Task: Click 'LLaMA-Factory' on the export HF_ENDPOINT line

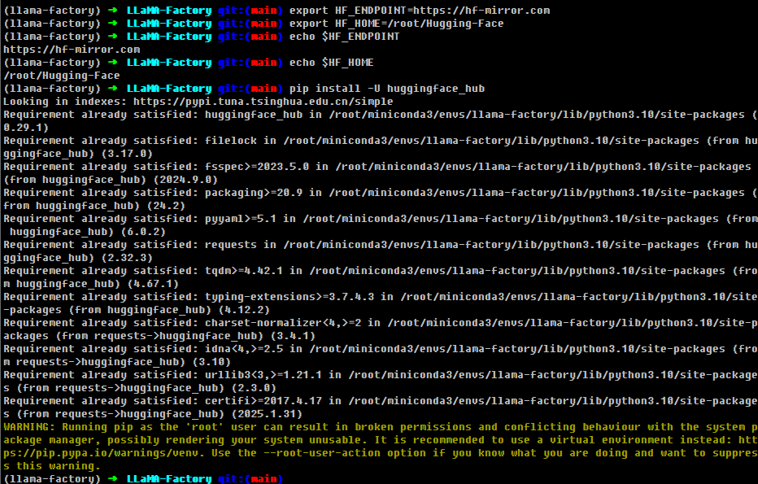Action: pos(168,10)
